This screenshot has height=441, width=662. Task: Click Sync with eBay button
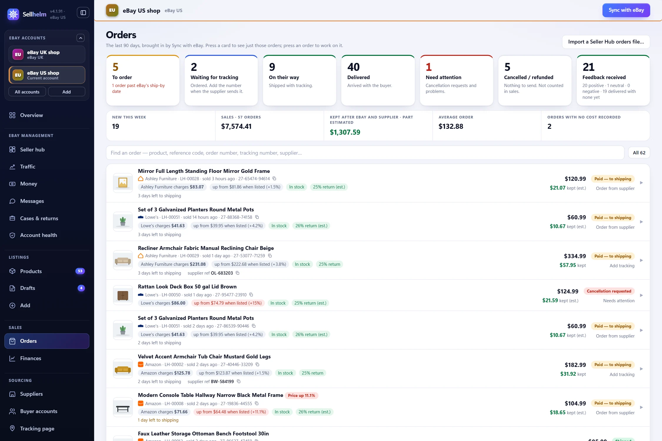(626, 10)
